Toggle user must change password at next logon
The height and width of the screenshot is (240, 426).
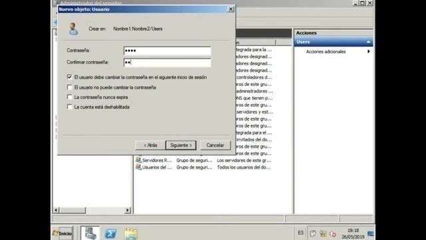click(69, 77)
